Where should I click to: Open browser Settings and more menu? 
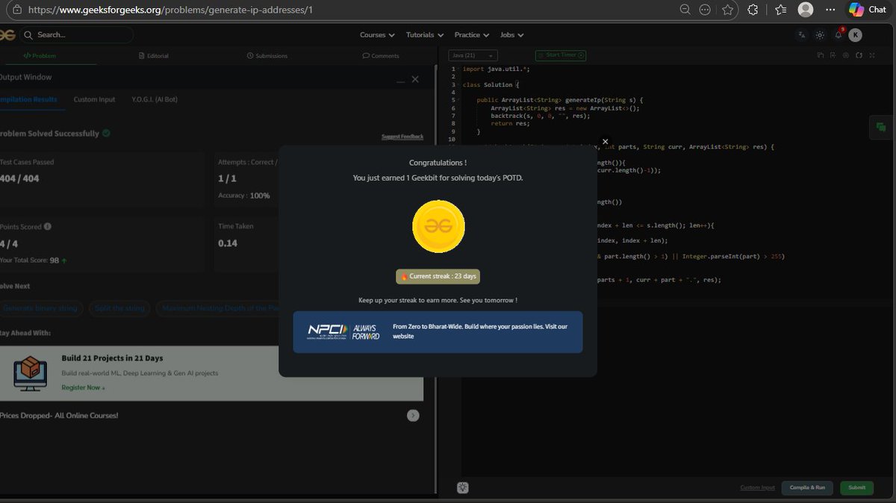(x=830, y=10)
